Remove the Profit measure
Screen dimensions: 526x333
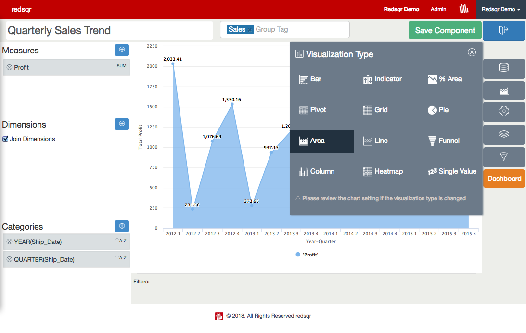coord(10,67)
